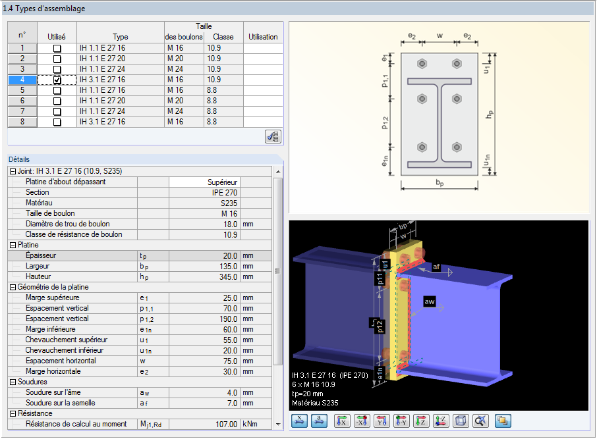Screen dimensions: 597x439
Task: Click the 'des boulons' column header
Action: click(184, 37)
